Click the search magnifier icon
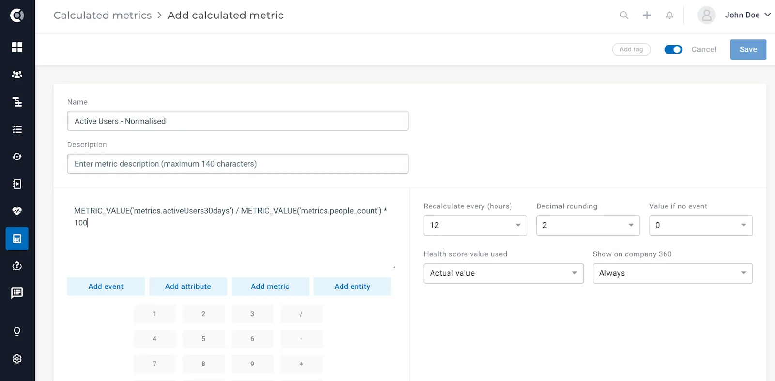Screen dimensions: 775x381 coord(624,15)
